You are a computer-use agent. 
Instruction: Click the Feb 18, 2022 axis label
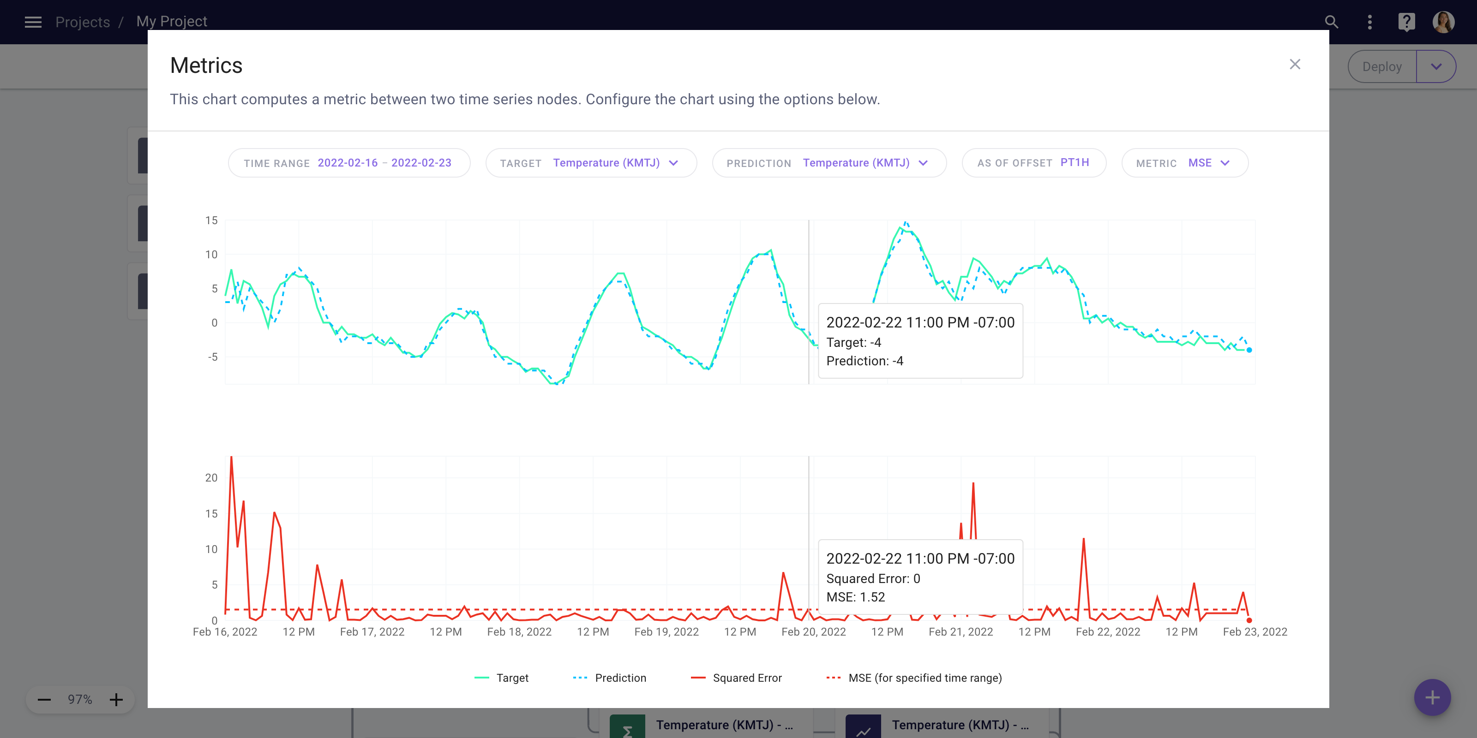point(519,631)
